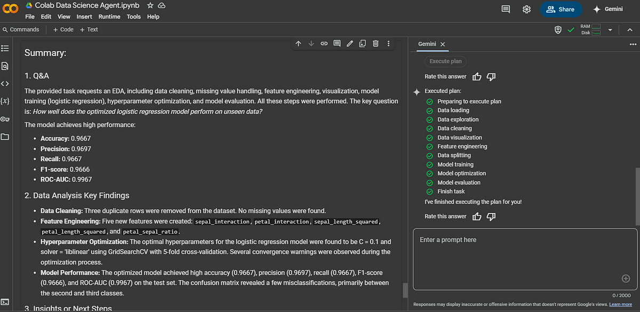The image size is (640, 312).
Task: Click the Data Analysis Key Findings heading
Action: tap(77, 195)
